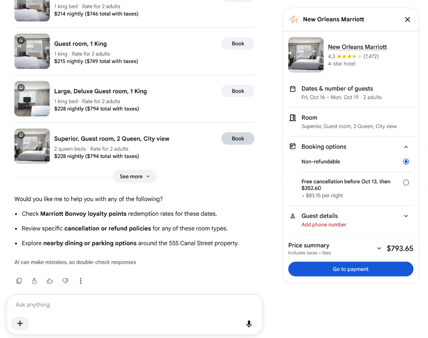Give the response a thumbs up
The image size is (428, 338).
tap(50, 281)
